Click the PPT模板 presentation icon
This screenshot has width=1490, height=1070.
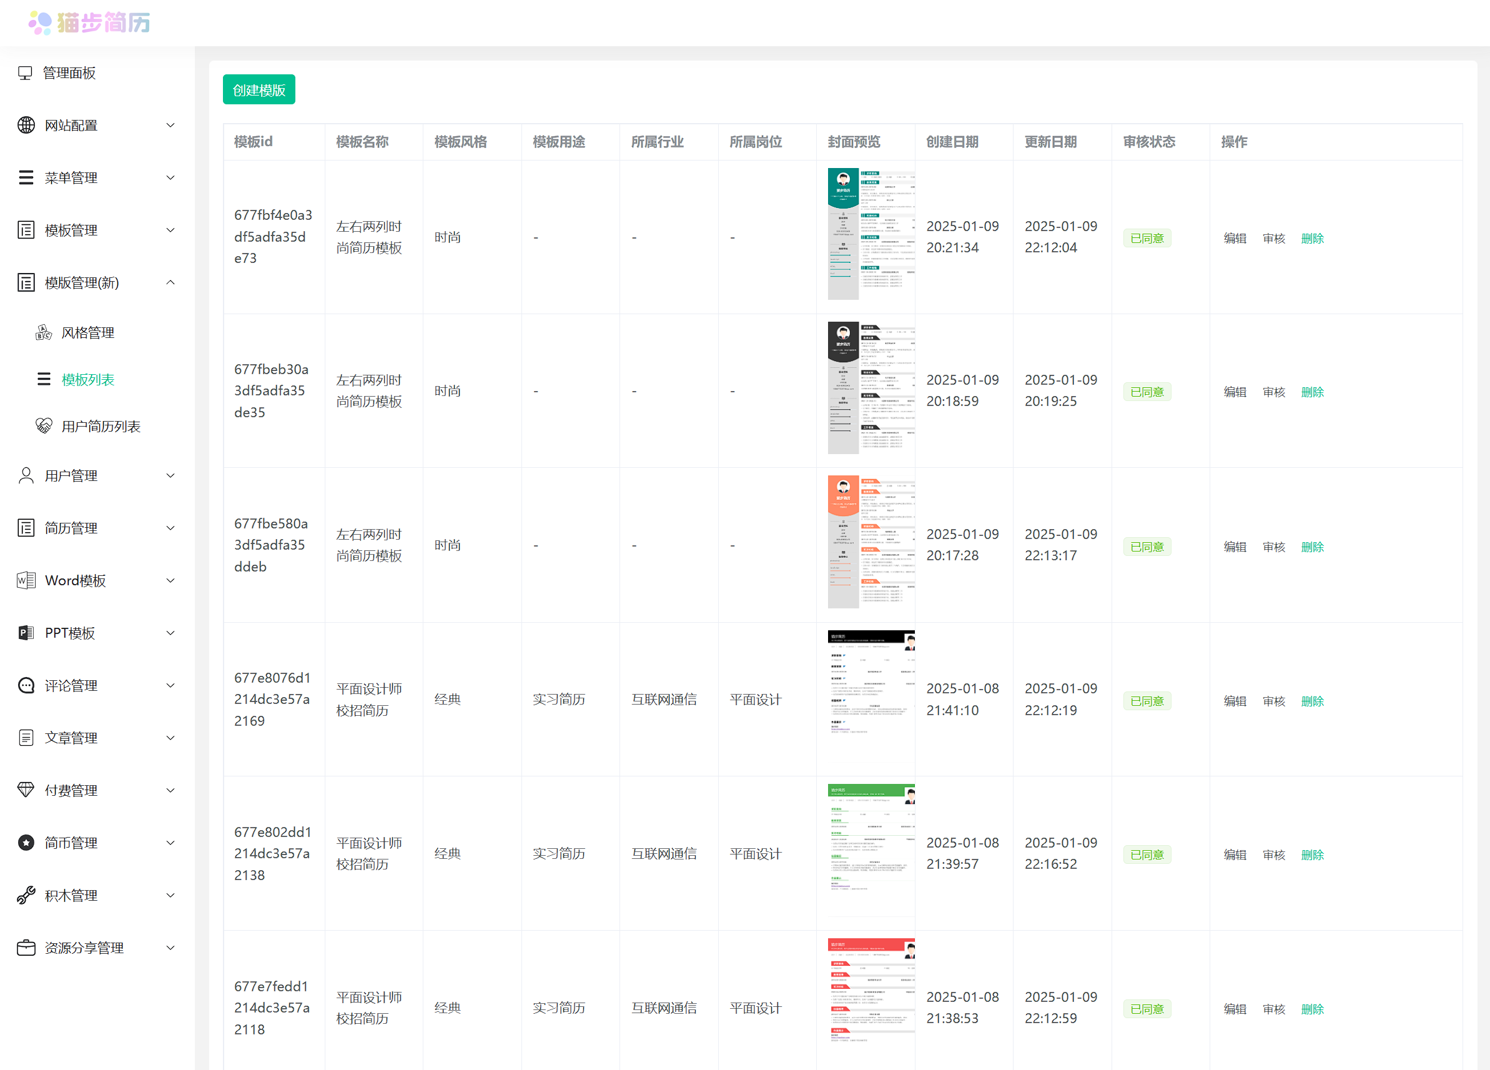tap(26, 633)
